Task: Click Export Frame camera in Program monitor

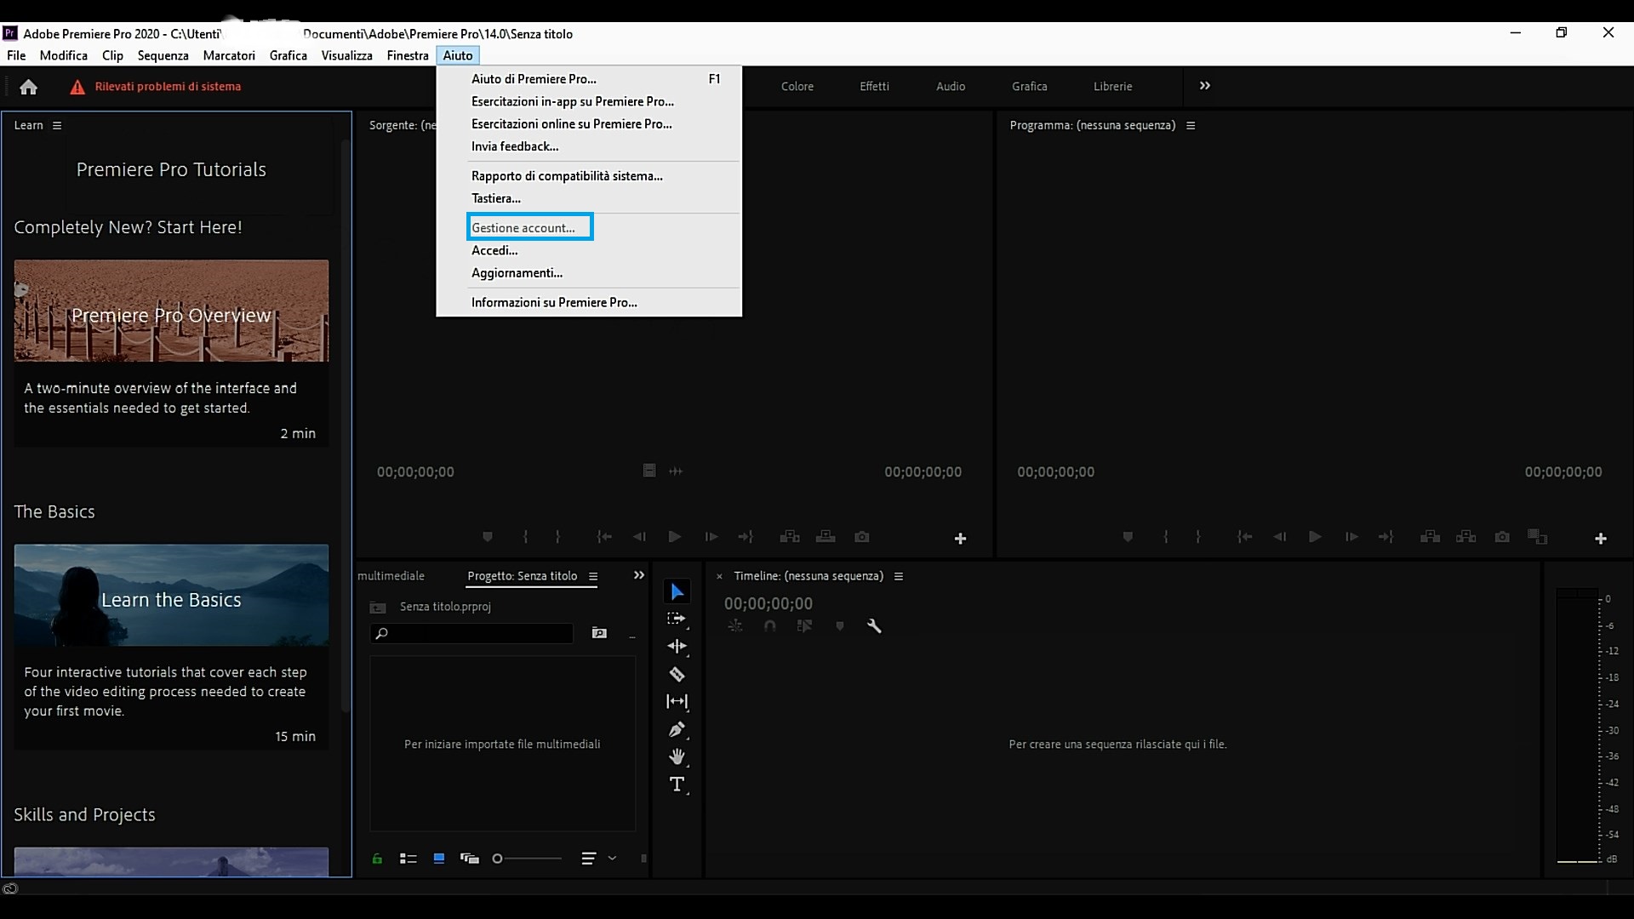Action: coord(1502,537)
